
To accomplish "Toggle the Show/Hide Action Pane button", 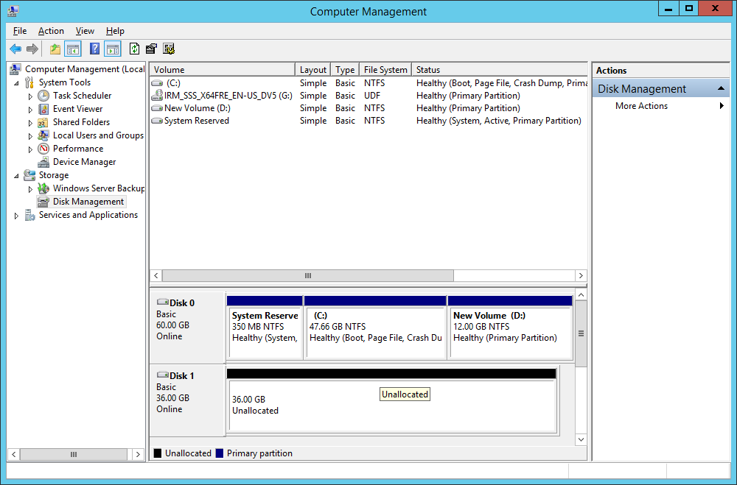I will (112, 49).
